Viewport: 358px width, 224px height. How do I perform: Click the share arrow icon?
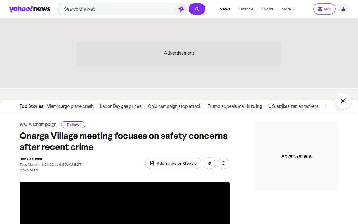[x=209, y=163]
